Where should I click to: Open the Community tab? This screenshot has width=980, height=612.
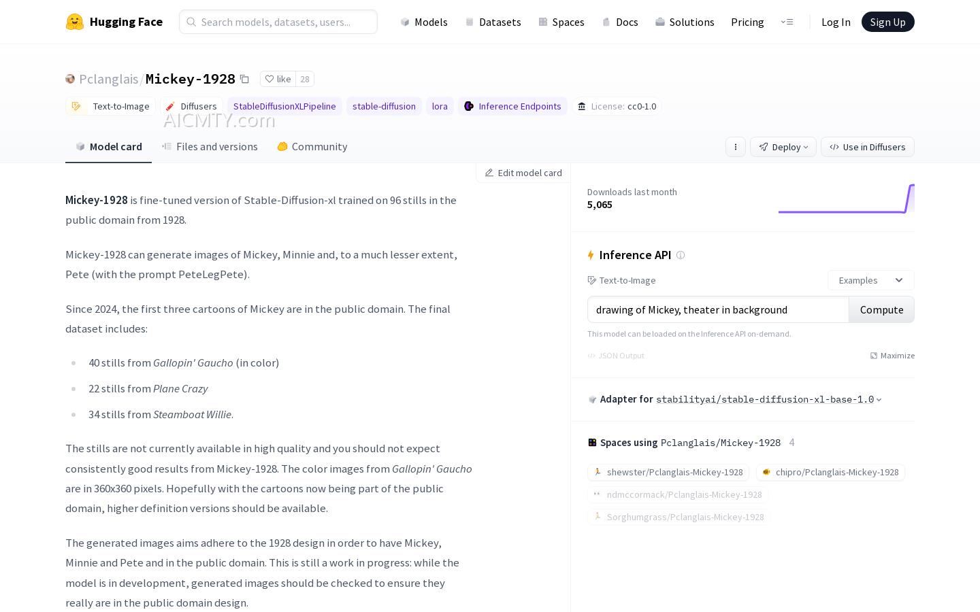click(x=312, y=146)
